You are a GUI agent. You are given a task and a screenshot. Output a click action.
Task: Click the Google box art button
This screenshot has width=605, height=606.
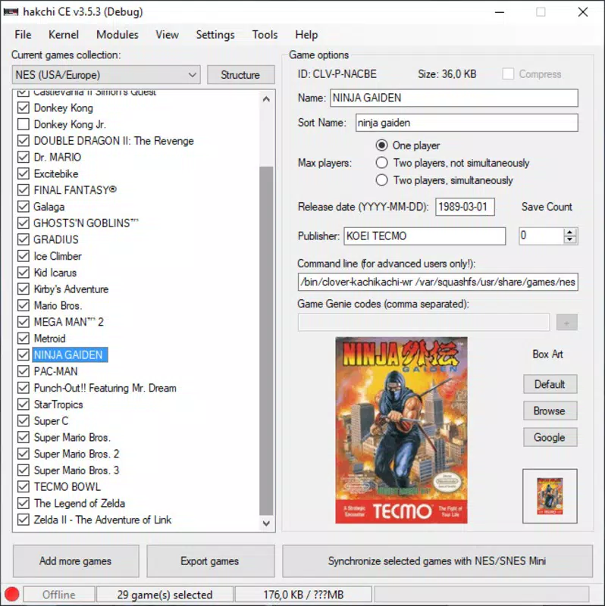click(x=550, y=438)
